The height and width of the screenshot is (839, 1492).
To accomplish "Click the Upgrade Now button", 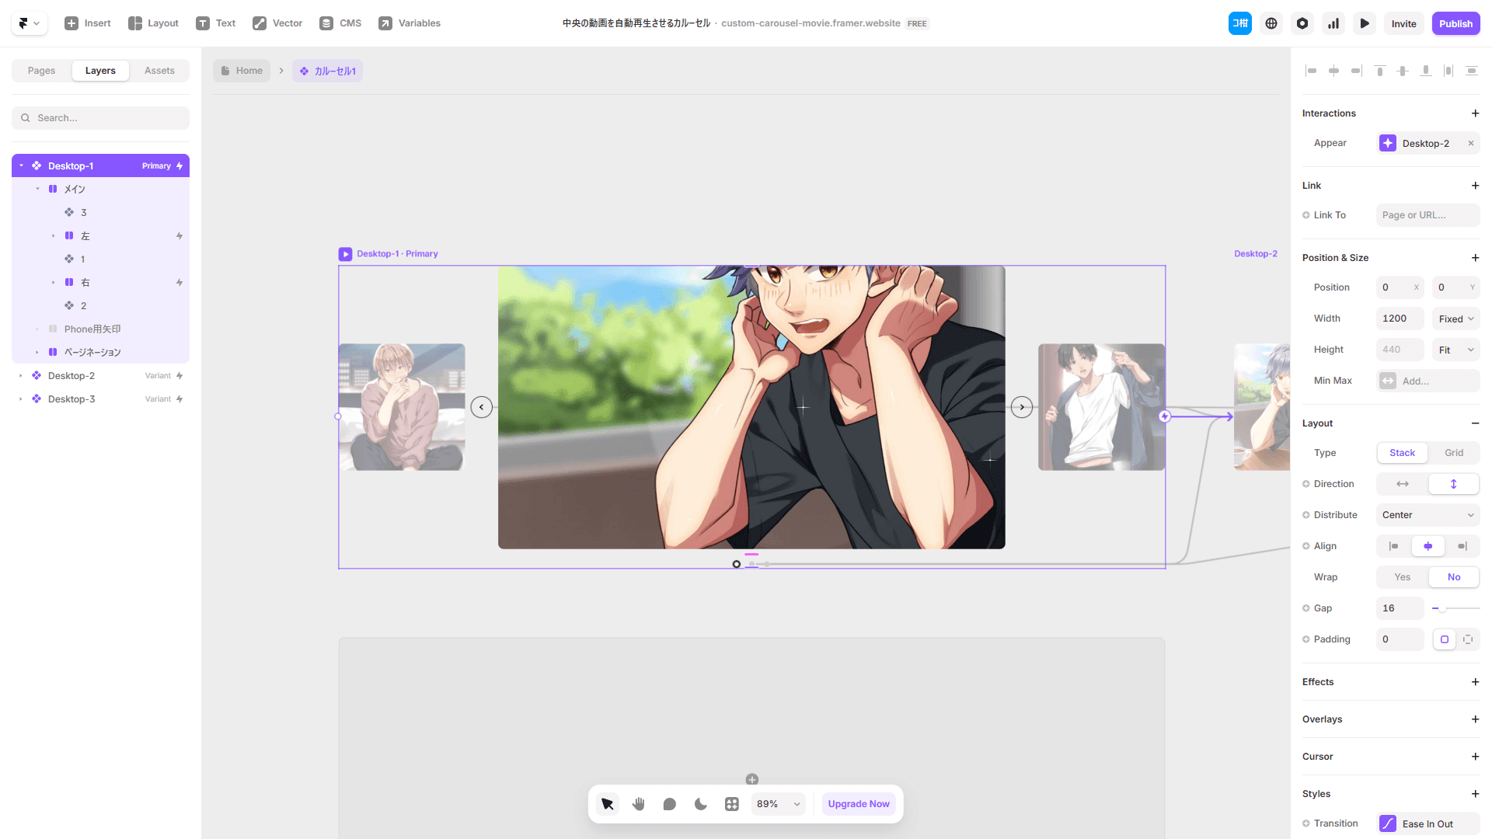I will click(858, 804).
